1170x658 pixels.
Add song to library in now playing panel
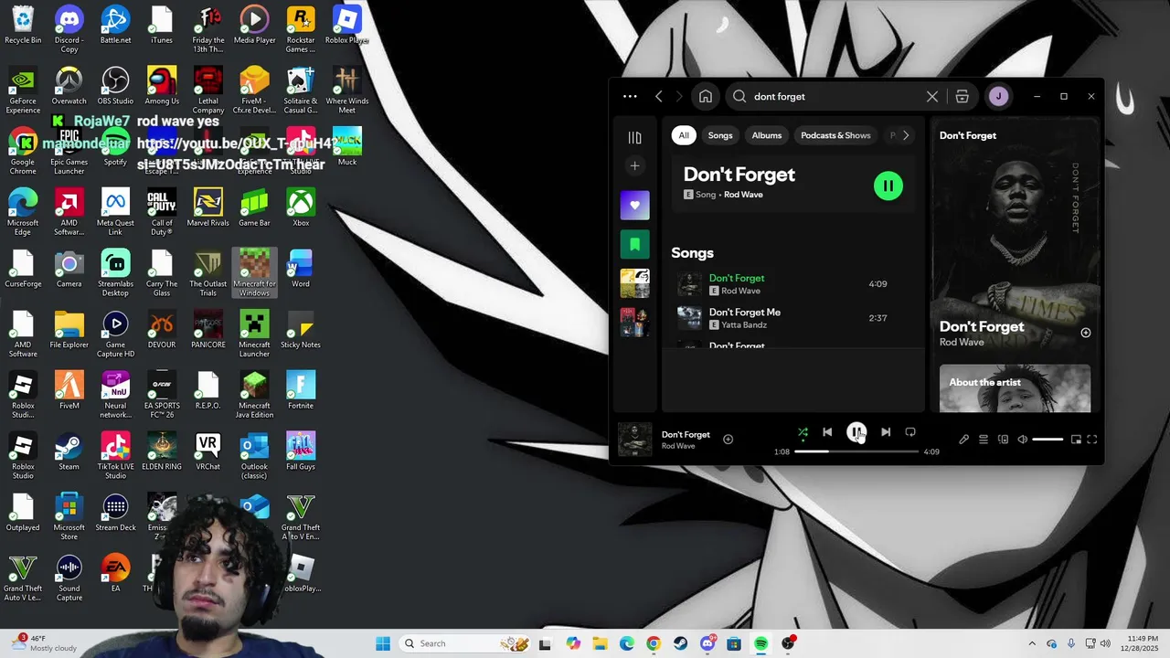point(1086,333)
